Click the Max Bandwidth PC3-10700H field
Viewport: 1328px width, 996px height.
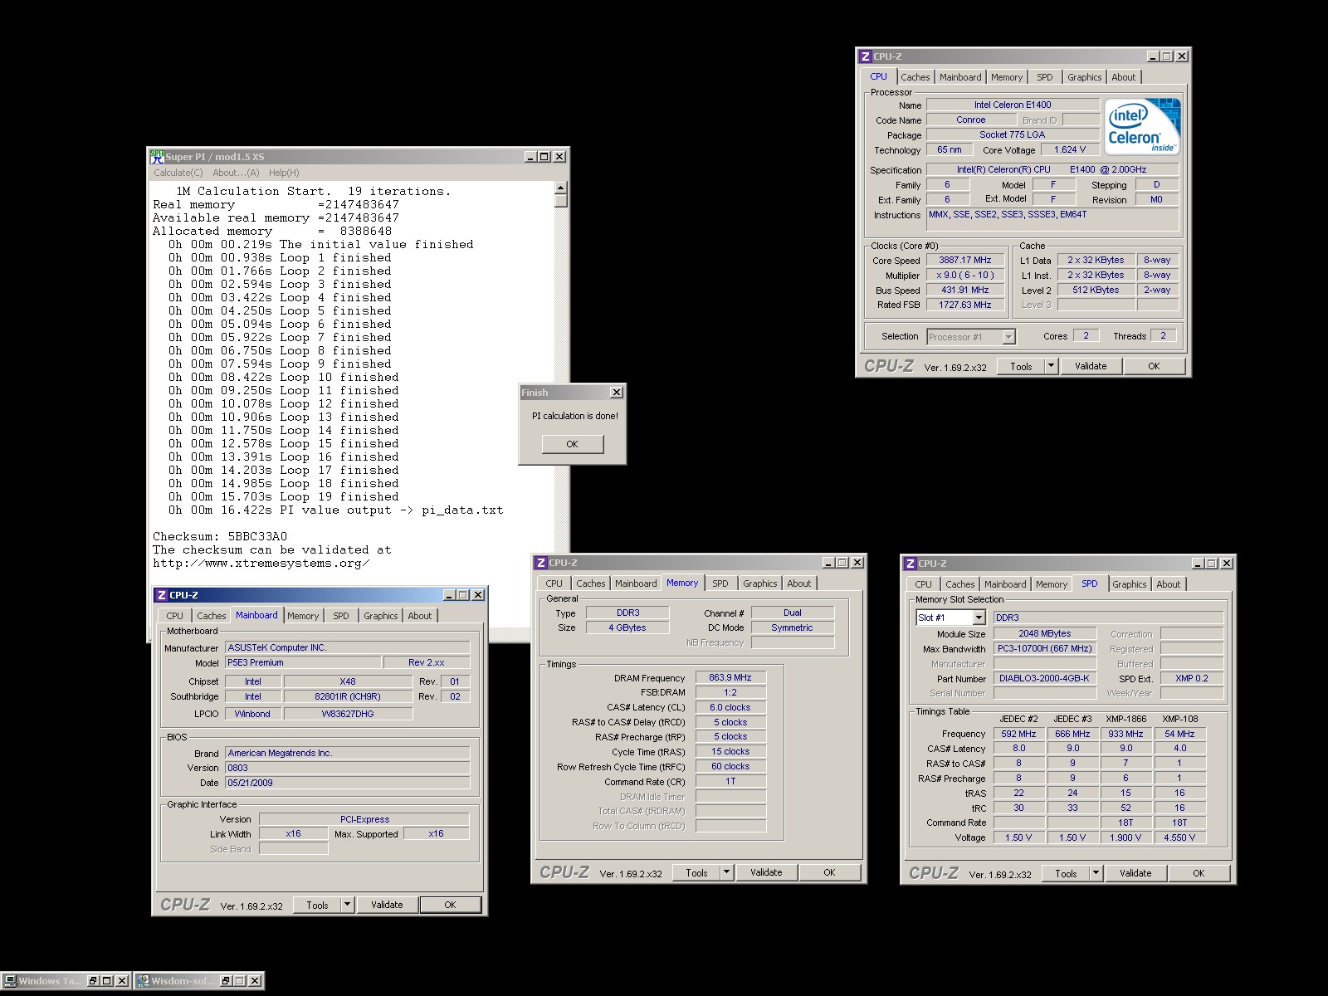(x=1044, y=648)
